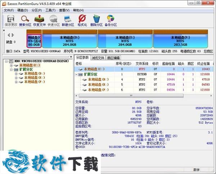216x174 pixels.
Task: Click the table scrollbar right arrow
Action: (x=211, y=96)
